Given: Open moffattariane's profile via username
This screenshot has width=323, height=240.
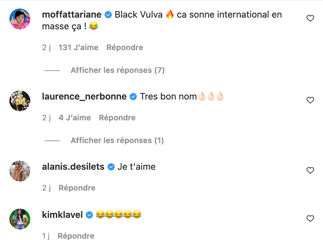Looking at the screenshot, I should (71, 15).
